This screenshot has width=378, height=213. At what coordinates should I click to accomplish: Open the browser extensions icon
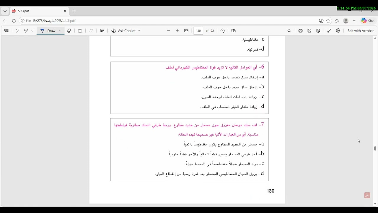[x=321, y=21]
